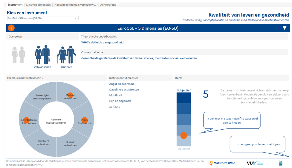Select the Dagelijkse activiteiten dimension

(x=124, y=90)
